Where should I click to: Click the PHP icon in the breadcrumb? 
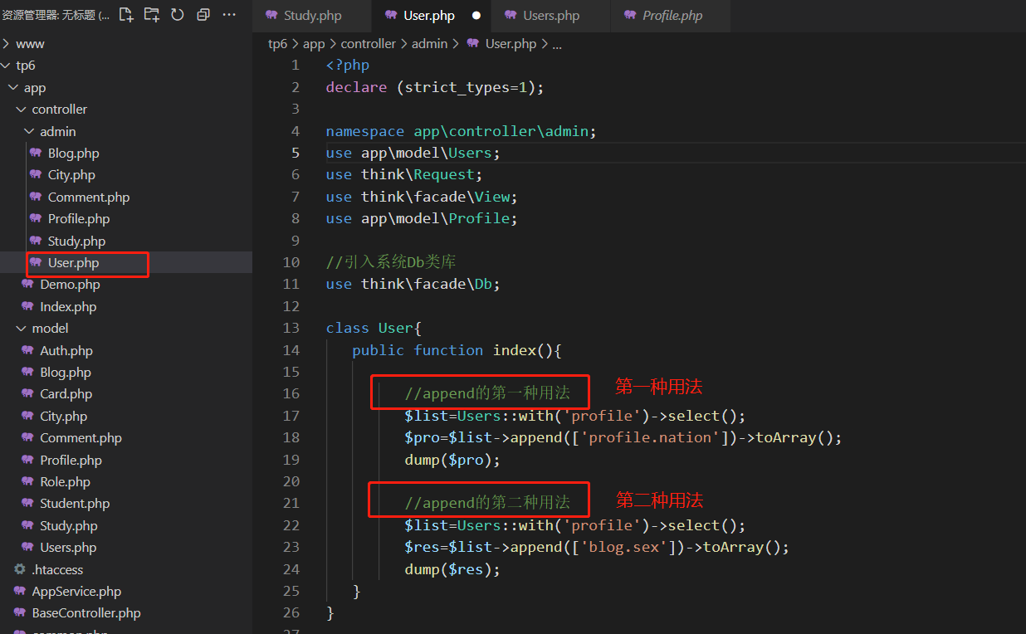tap(473, 44)
